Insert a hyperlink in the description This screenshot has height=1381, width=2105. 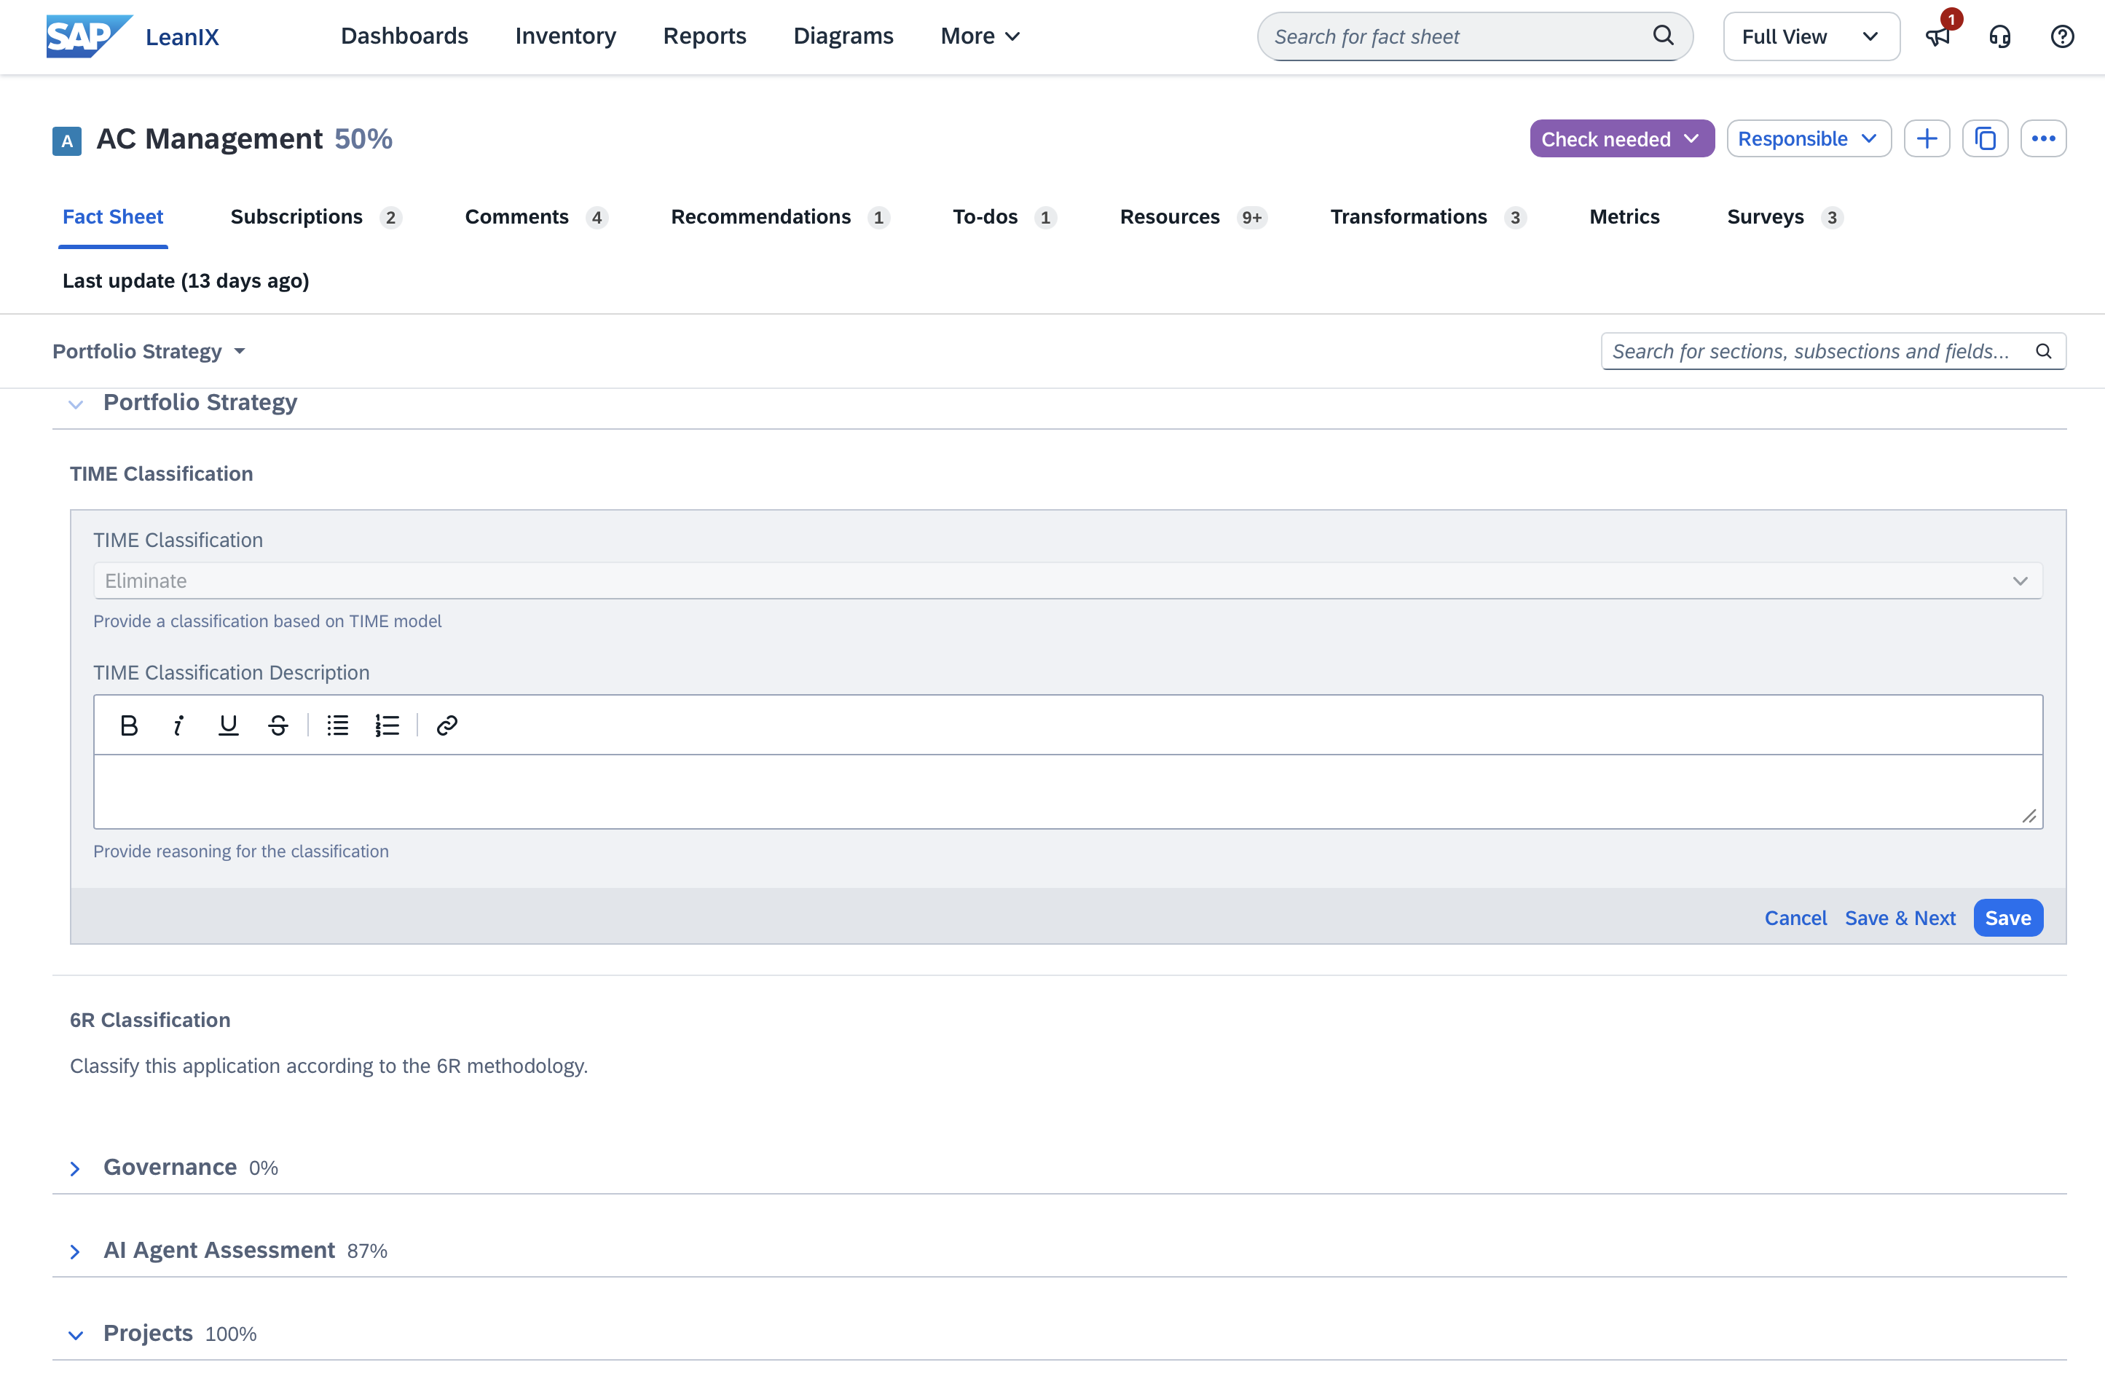click(x=446, y=725)
